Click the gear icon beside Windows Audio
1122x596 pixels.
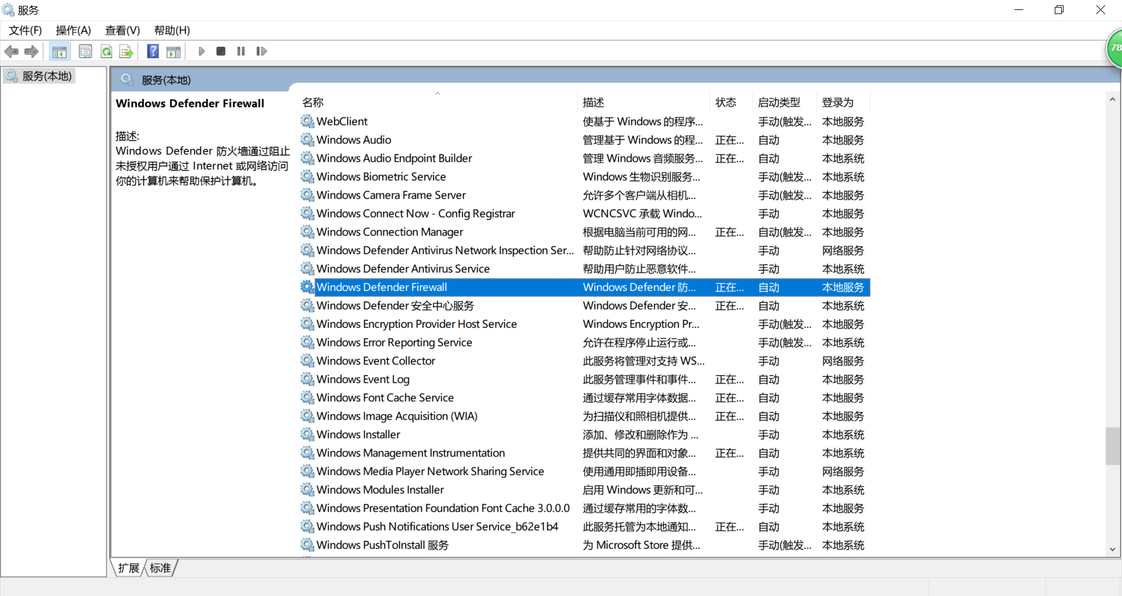pyautogui.click(x=307, y=140)
